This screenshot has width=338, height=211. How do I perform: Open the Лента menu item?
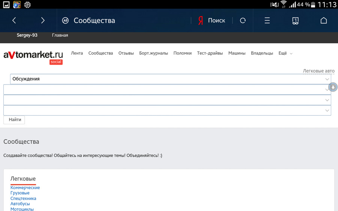tap(77, 53)
